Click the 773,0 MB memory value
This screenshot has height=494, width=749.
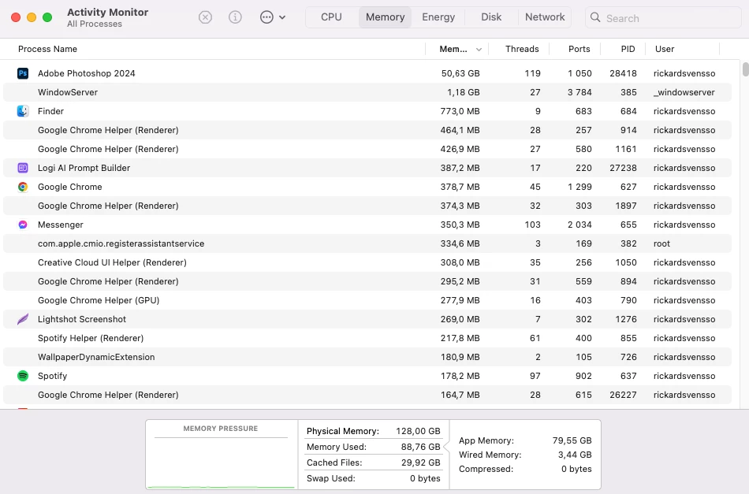click(460, 111)
